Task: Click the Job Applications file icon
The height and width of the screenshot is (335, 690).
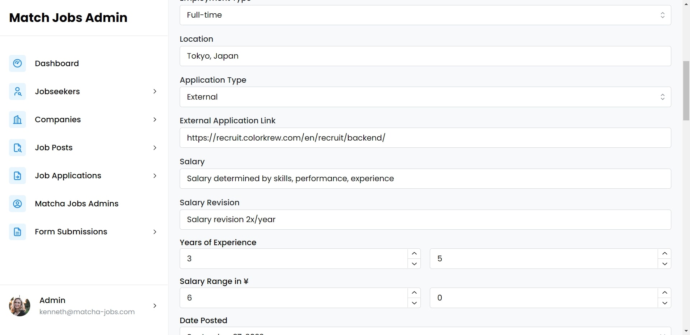Action: click(x=17, y=175)
